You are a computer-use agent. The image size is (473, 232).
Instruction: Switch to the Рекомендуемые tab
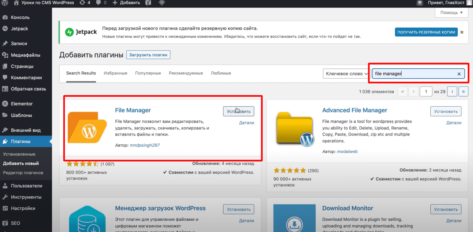pos(186,73)
